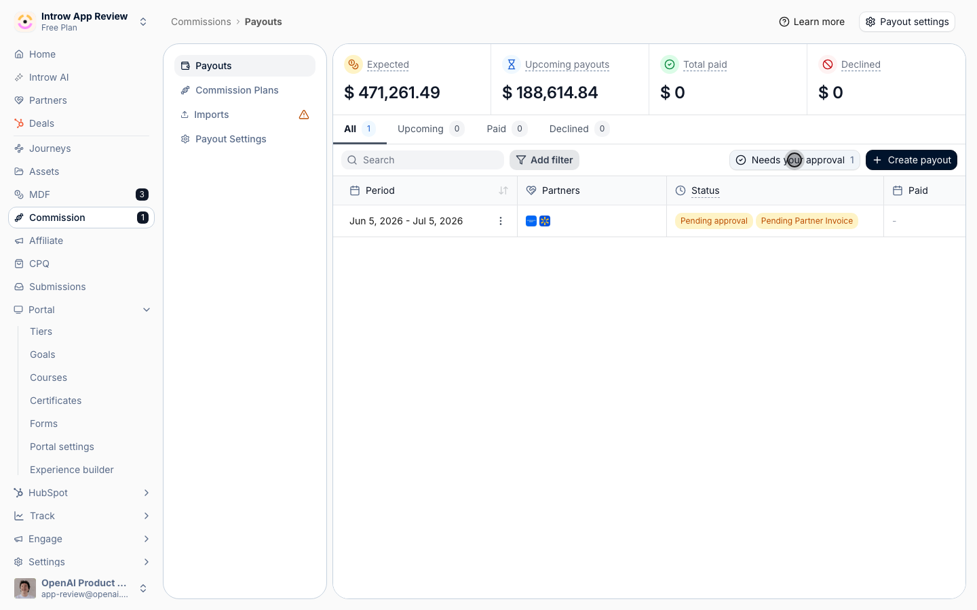Open Payout Settings in the subnav

(245, 139)
